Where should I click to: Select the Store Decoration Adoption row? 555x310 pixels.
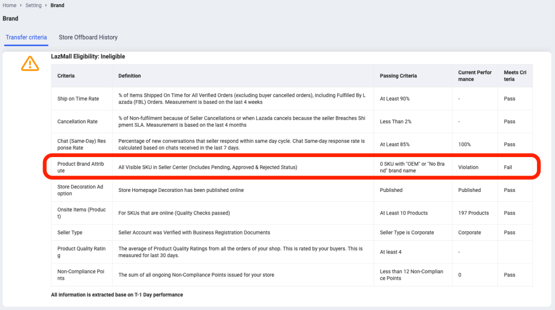tap(80, 190)
